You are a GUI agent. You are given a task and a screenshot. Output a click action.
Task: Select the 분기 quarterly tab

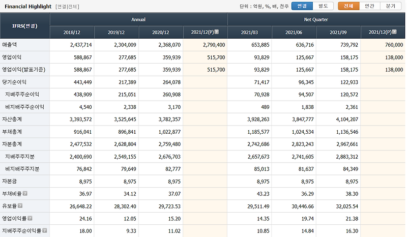click(x=391, y=6)
